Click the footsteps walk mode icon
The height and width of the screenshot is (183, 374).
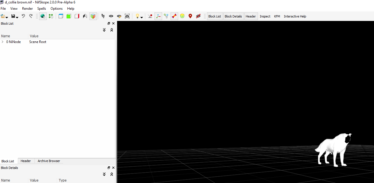point(103,16)
